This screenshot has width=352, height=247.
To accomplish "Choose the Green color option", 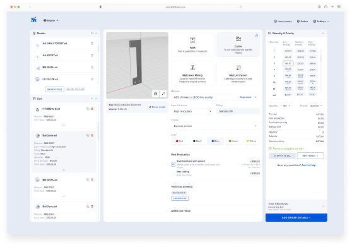I will coord(233,141).
